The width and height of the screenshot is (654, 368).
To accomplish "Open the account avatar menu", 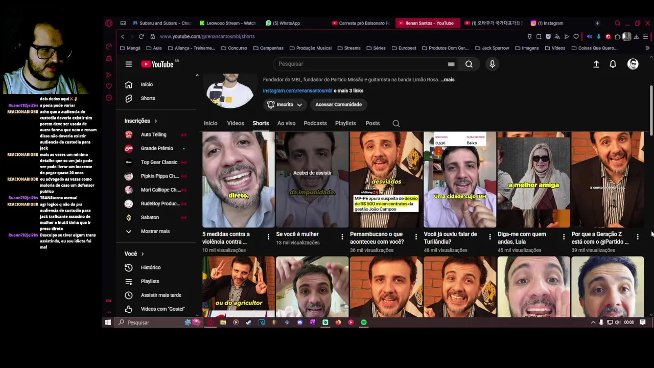I will click(633, 64).
